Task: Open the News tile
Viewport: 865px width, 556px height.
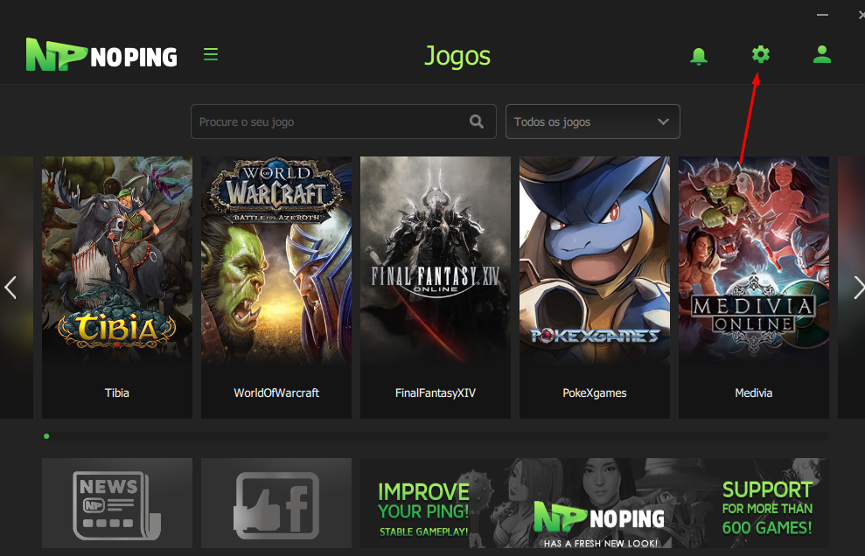Action: click(117, 503)
